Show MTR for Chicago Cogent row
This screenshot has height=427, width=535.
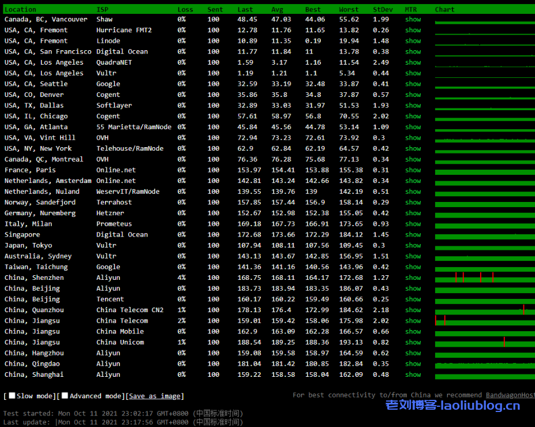point(413,117)
